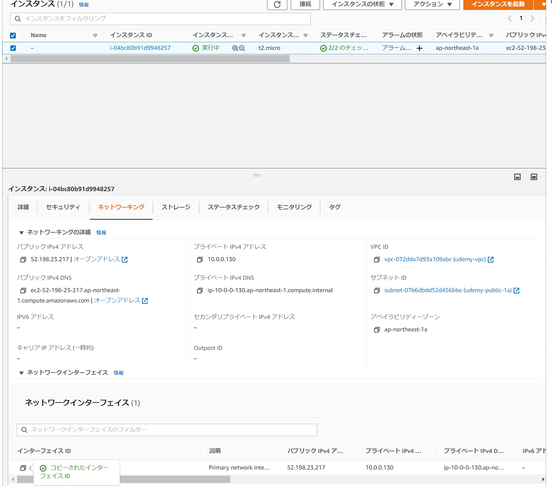Viewport: 552px width, 486px height.
Task: Zoom out on instance state icon
Action: coord(242,48)
